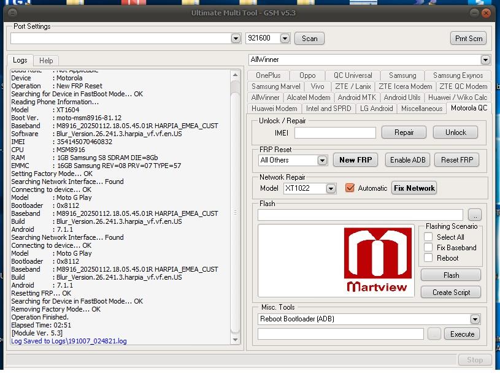500x379 pixels.
Task: Click the Enable ADB button
Action: tap(408, 159)
